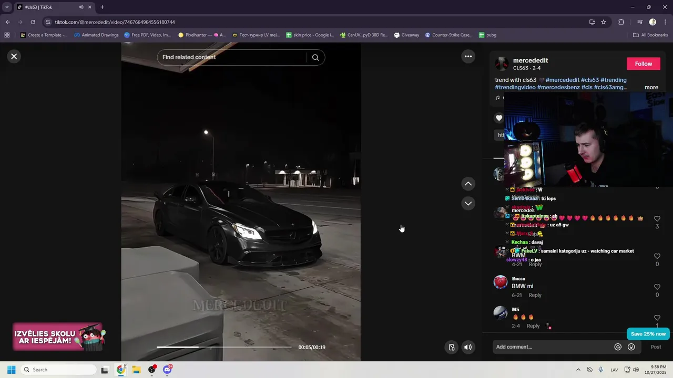Screen dimensions: 673x378
Task: Open the #cls63 hashtag link
Action: point(590,80)
